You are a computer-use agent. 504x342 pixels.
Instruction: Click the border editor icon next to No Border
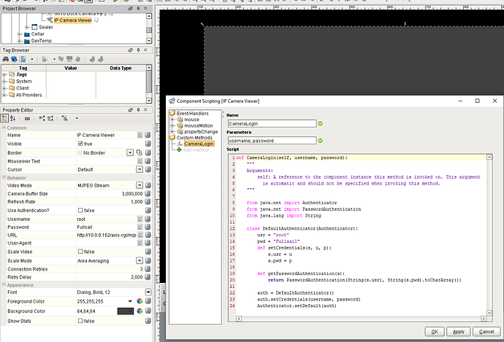[x=139, y=152]
